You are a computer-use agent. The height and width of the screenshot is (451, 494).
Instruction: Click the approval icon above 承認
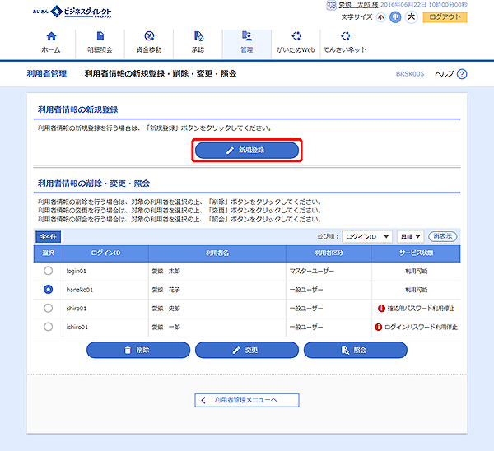click(198, 36)
